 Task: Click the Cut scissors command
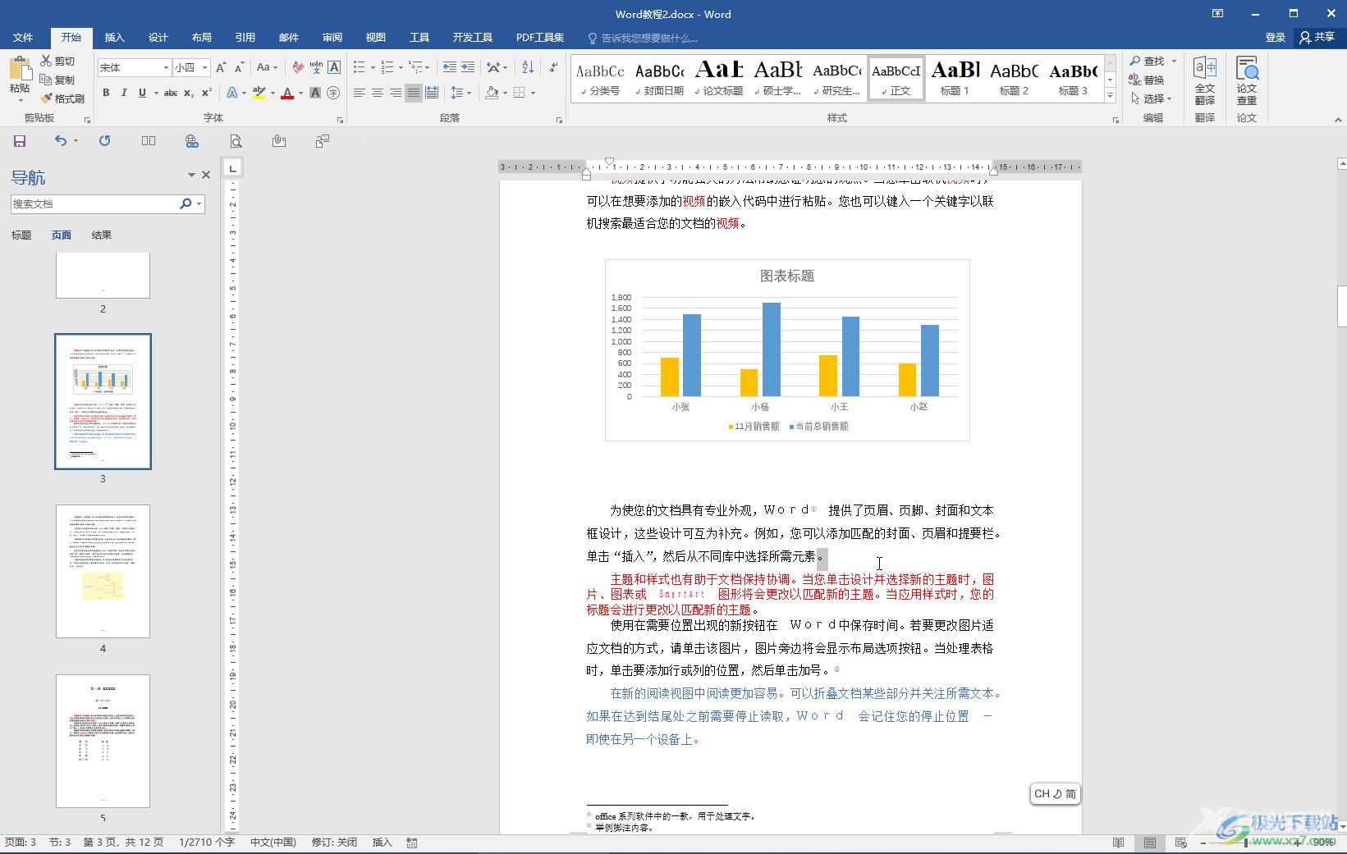[57, 62]
